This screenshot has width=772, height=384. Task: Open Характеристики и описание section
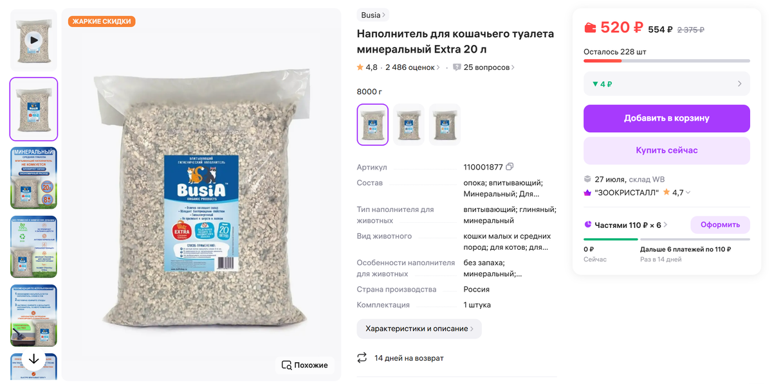point(419,329)
